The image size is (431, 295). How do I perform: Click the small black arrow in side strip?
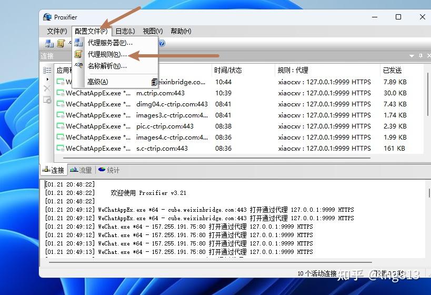click(x=47, y=79)
